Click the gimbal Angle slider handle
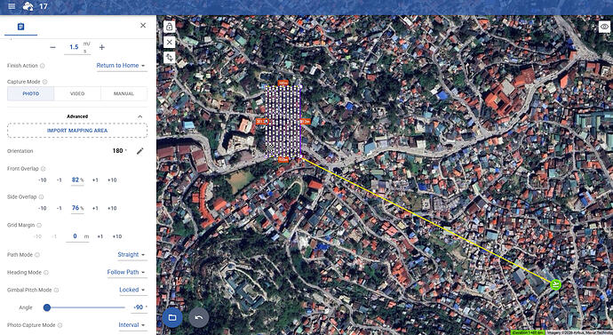613x335 pixels. (x=47, y=307)
